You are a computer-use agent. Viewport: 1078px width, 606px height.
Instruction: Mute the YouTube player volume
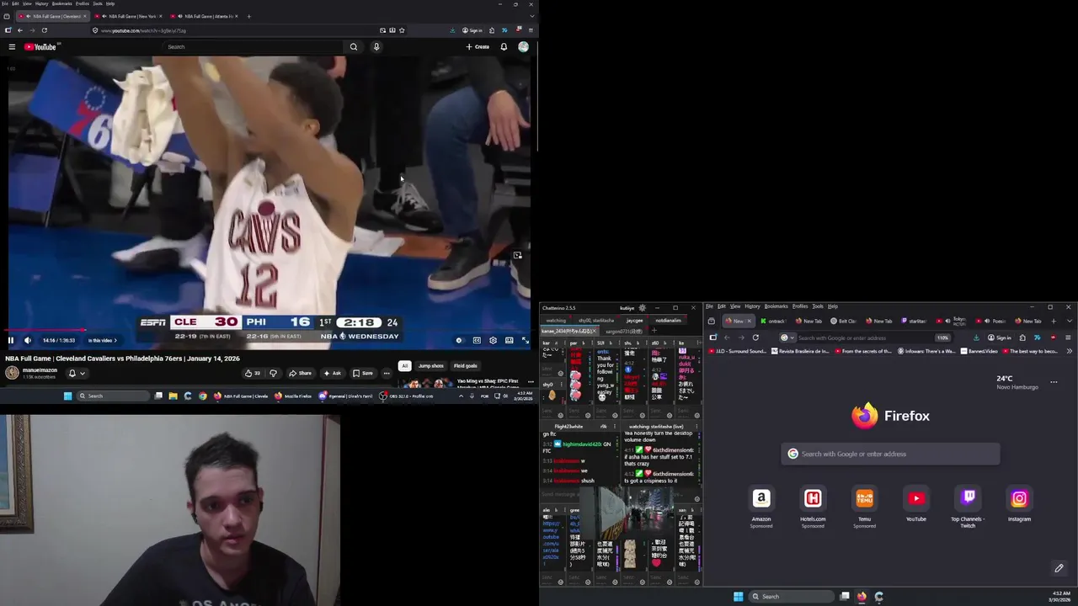27,340
